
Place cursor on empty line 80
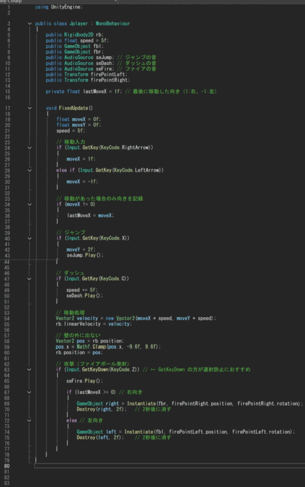[x=142, y=466]
